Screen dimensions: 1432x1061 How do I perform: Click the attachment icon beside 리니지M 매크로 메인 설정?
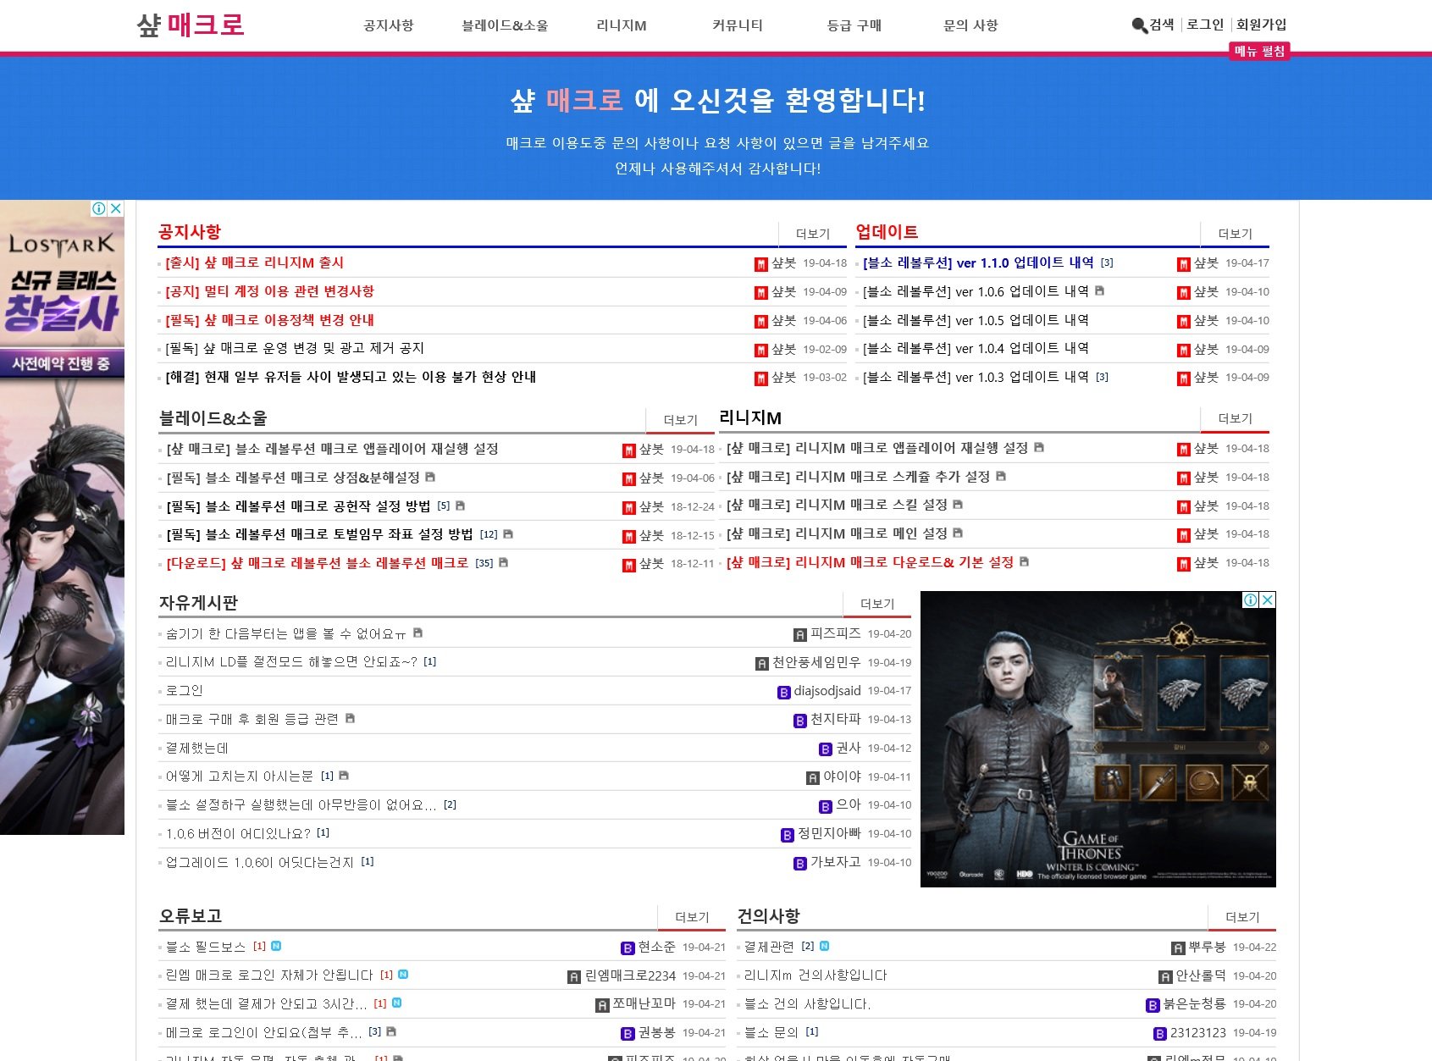click(958, 533)
